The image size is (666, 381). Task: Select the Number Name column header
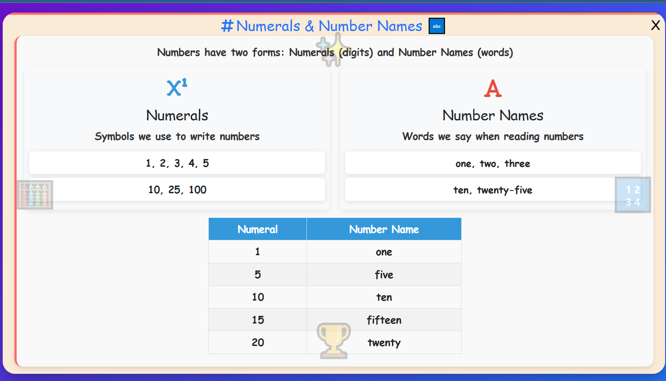coord(384,229)
